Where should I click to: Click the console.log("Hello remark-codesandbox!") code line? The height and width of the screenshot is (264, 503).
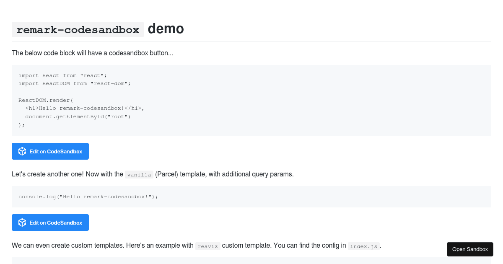[x=88, y=197]
